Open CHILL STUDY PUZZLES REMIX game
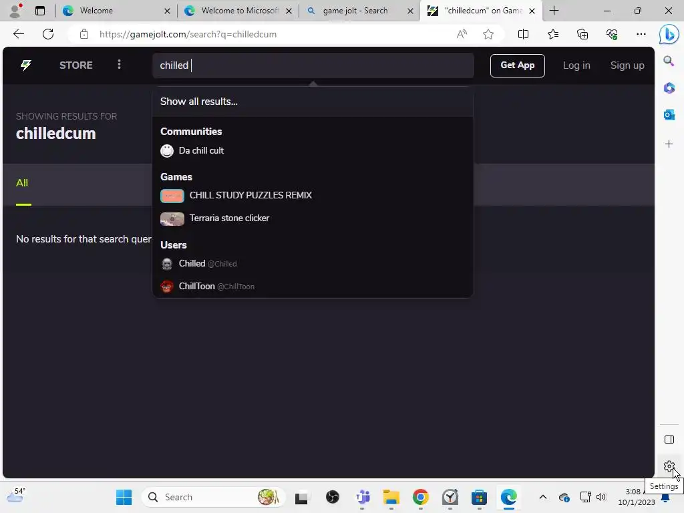This screenshot has height=513, width=684. pos(250,196)
